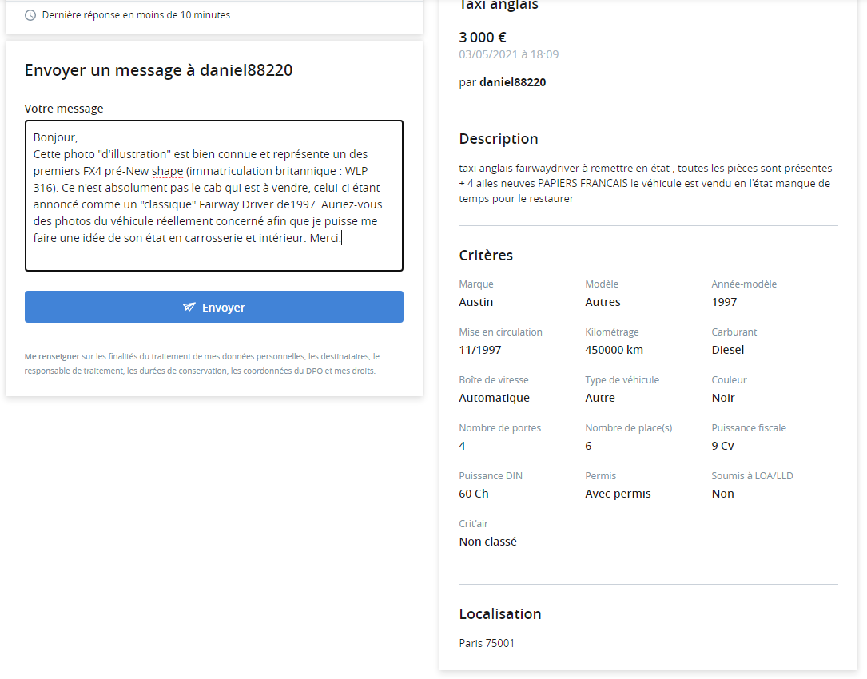
Task: Click the Description section heading
Action: pos(499,139)
